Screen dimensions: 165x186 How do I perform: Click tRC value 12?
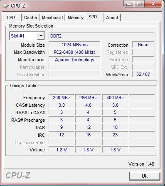[x=62, y=135]
